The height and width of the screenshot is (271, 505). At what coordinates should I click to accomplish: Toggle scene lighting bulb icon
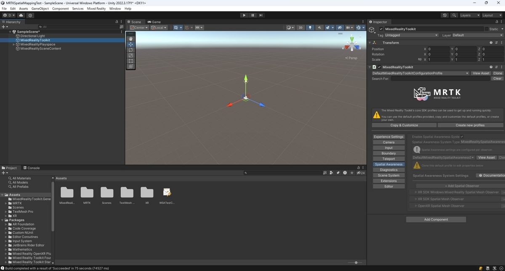310,27
